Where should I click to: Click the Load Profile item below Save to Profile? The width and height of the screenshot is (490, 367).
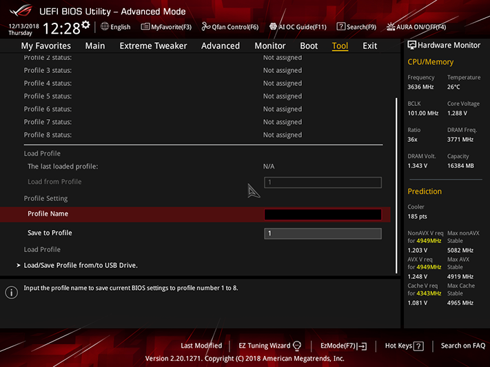(42, 249)
